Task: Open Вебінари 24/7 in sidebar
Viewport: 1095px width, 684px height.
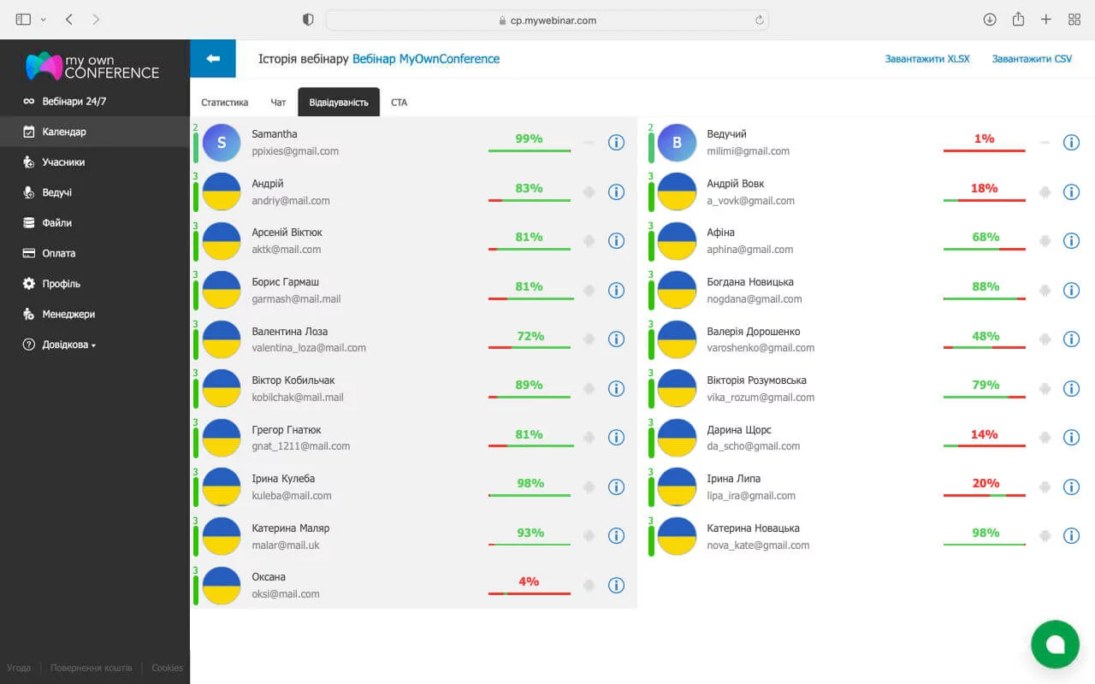Action: click(74, 102)
